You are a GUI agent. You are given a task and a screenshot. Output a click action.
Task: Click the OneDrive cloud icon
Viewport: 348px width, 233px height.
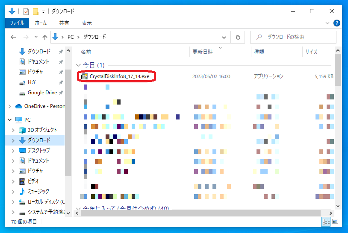[x=19, y=106]
